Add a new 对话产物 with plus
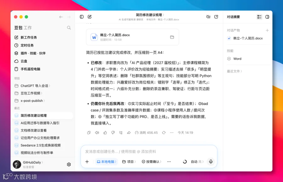Screen dimensions: 283x182 tap(267, 30)
